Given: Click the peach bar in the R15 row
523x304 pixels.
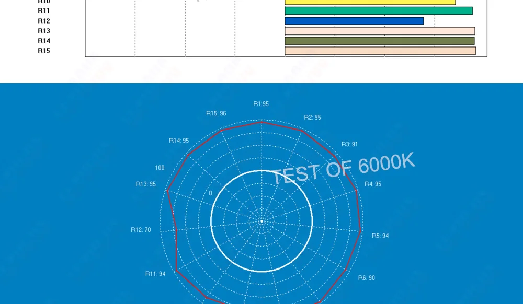Looking at the screenshot, I should (x=380, y=51).
